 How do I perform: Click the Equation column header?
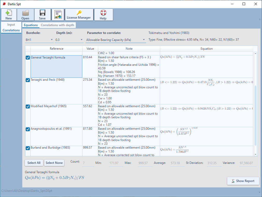206,49
